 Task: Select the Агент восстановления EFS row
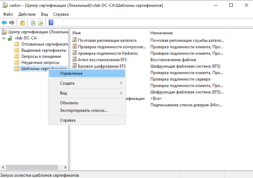pos(102,60)
